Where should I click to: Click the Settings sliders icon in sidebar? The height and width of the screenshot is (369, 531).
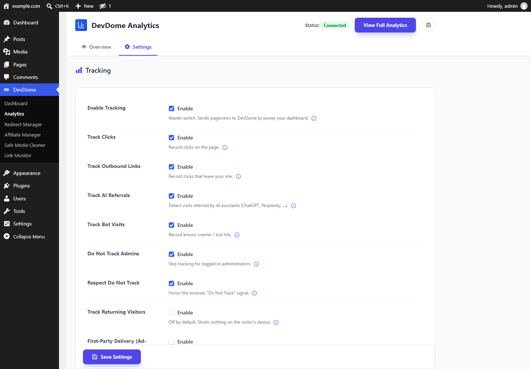(7, 224)
